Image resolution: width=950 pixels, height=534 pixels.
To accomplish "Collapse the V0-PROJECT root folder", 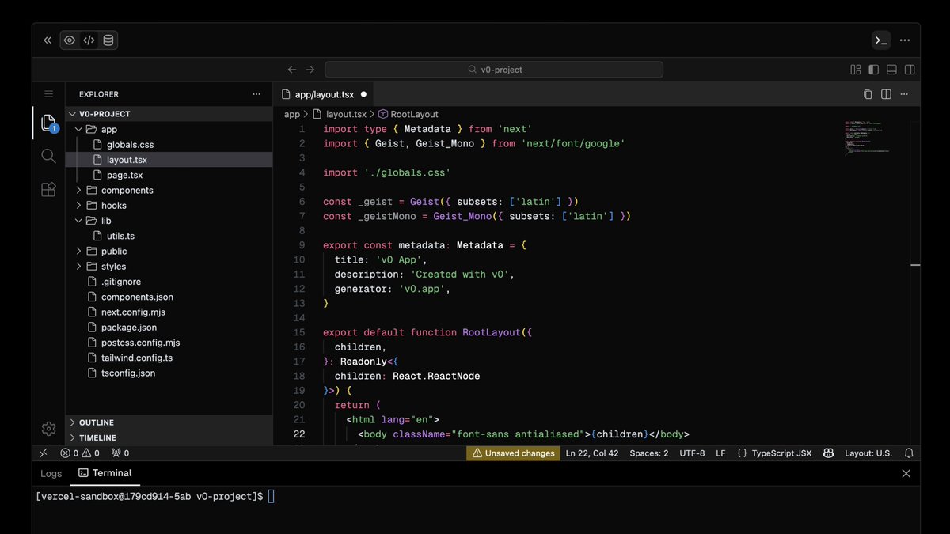I will tap(169, 114).
